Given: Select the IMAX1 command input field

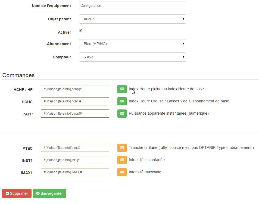Looking at the screenshot, I should point(75,172).
